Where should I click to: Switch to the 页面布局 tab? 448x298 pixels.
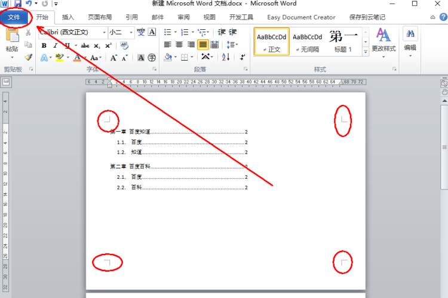pyautogui.click(x=100, y=17)
